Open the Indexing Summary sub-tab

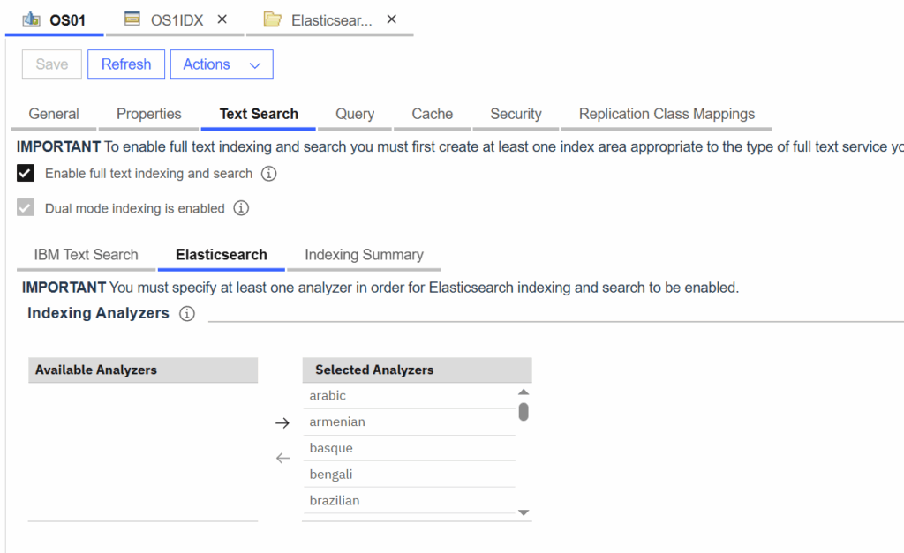coord(364,255)
